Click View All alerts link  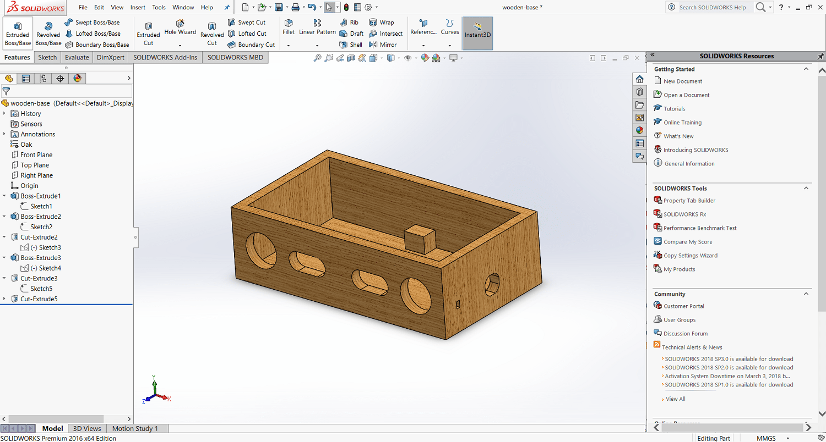tap(676, 399)
